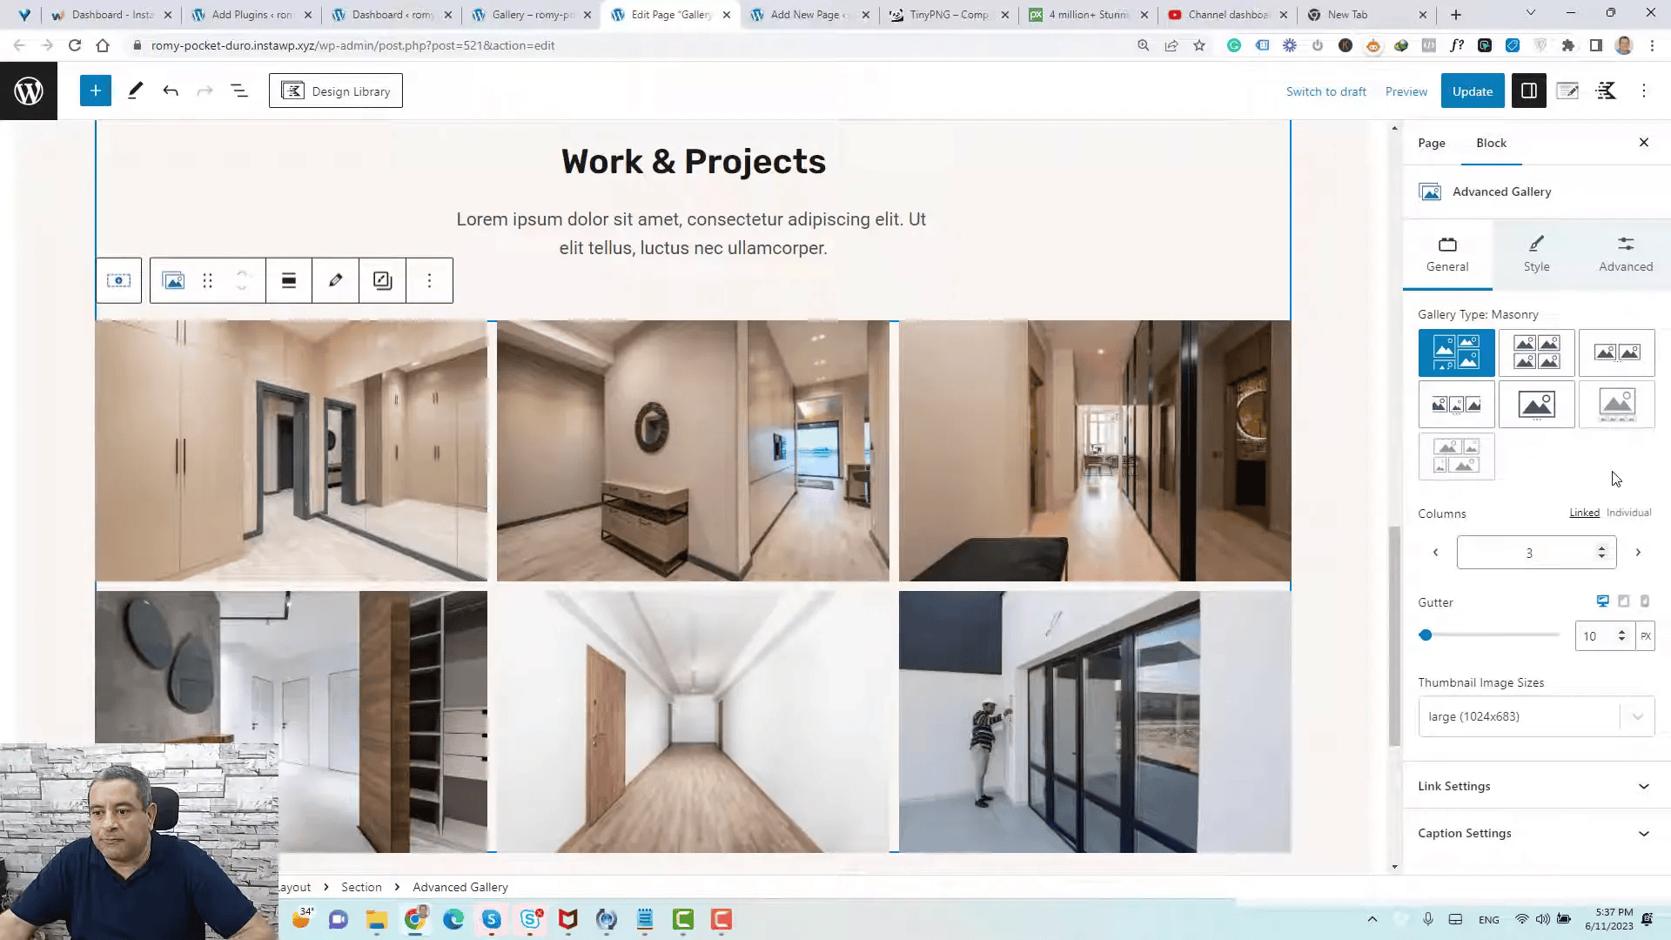Viewport: 1671px width, 940px height.
Task: Open Microsoft Edge from the taskbar
Action: tap(453, 919)
